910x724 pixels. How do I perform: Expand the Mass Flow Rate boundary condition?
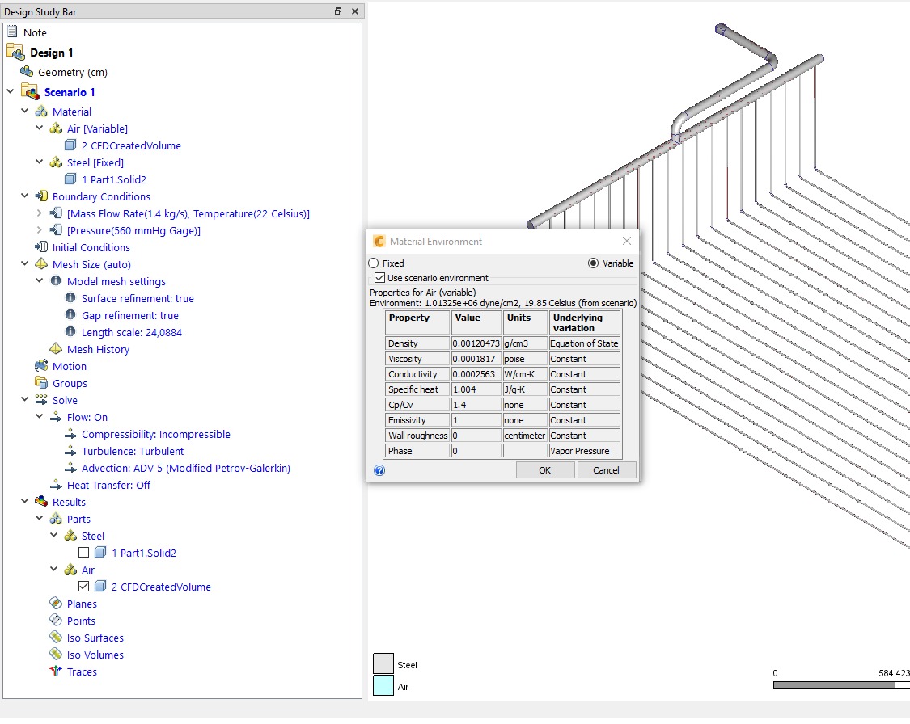(x=40, y=213)
